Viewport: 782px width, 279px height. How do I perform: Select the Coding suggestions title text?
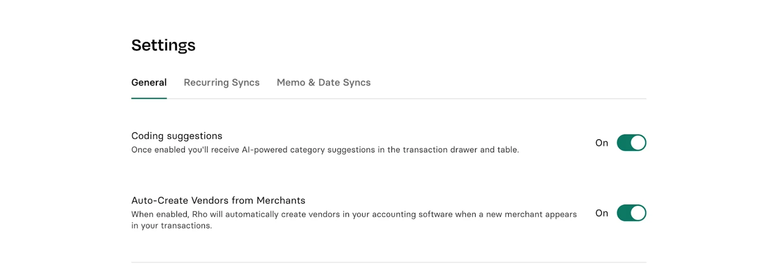point(177,136)
